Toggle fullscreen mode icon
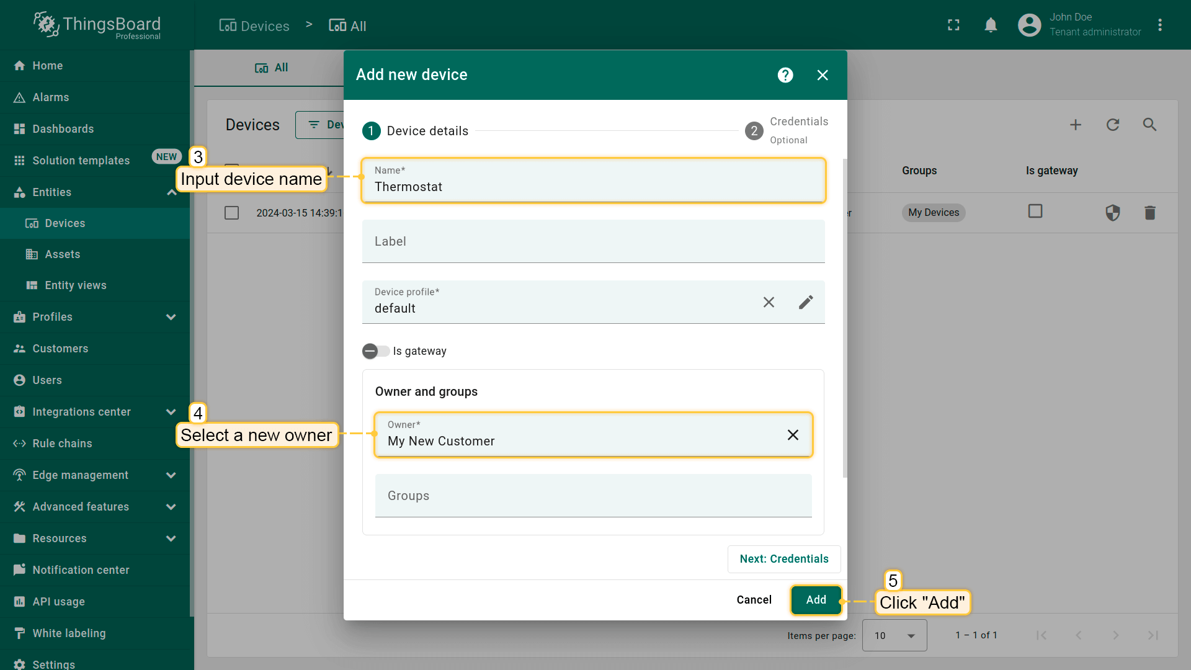This screenshot has height=670, width=1191. [953, 25]
